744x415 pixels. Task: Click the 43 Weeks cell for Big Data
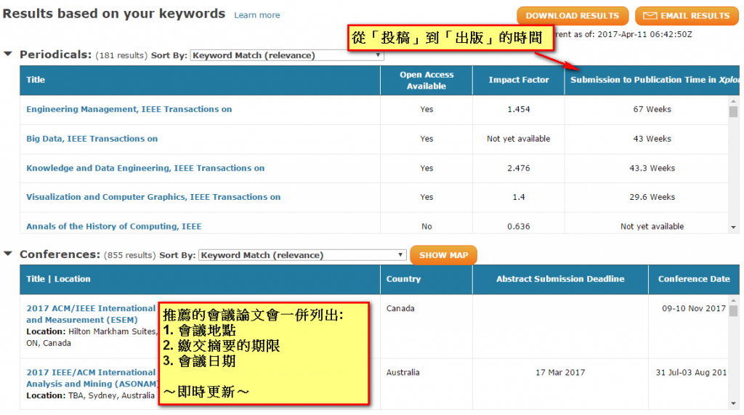(x=652, y=139)
